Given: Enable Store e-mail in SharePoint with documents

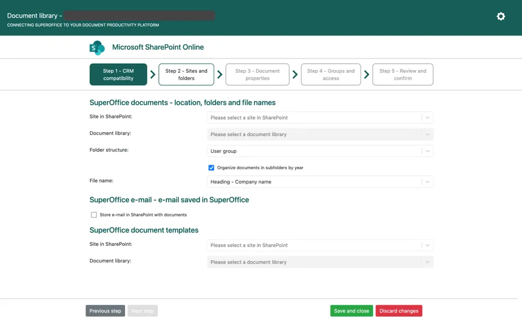Looking at the screenshot, I should (x=94, y=215).
